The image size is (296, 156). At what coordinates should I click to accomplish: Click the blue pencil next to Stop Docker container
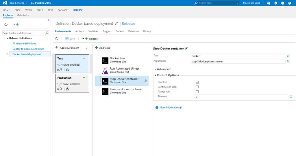point(186,48)
